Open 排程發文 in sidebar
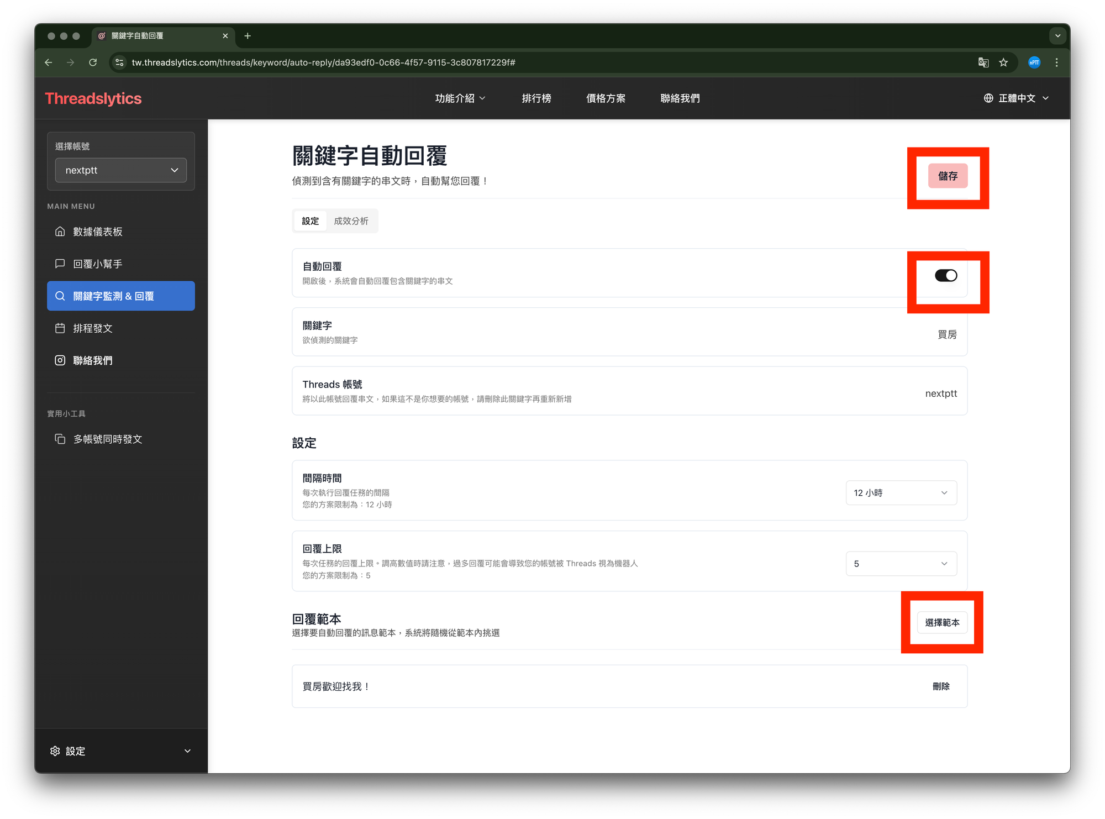 121,328
